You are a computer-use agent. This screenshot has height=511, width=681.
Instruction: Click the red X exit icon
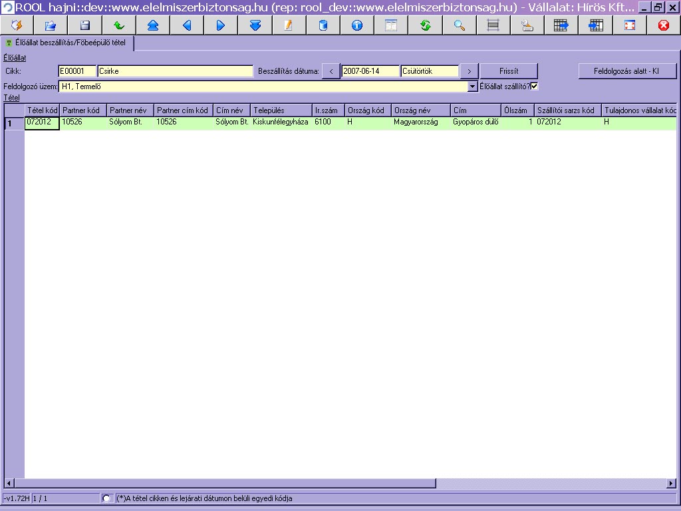[663, 25]
